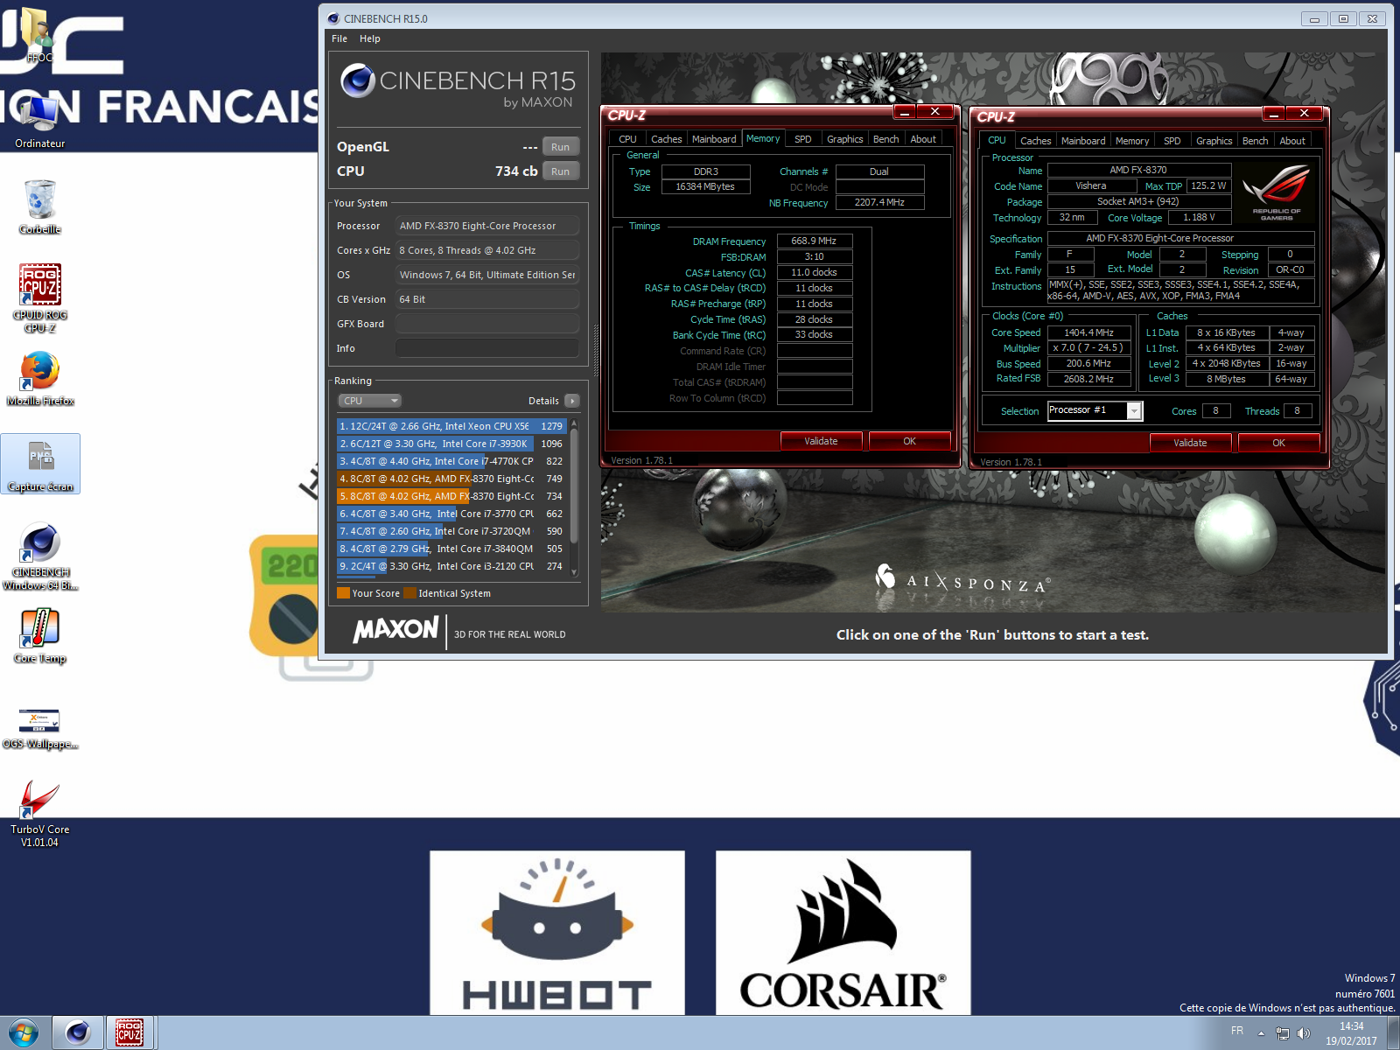Click the GFX Board field

487,324
